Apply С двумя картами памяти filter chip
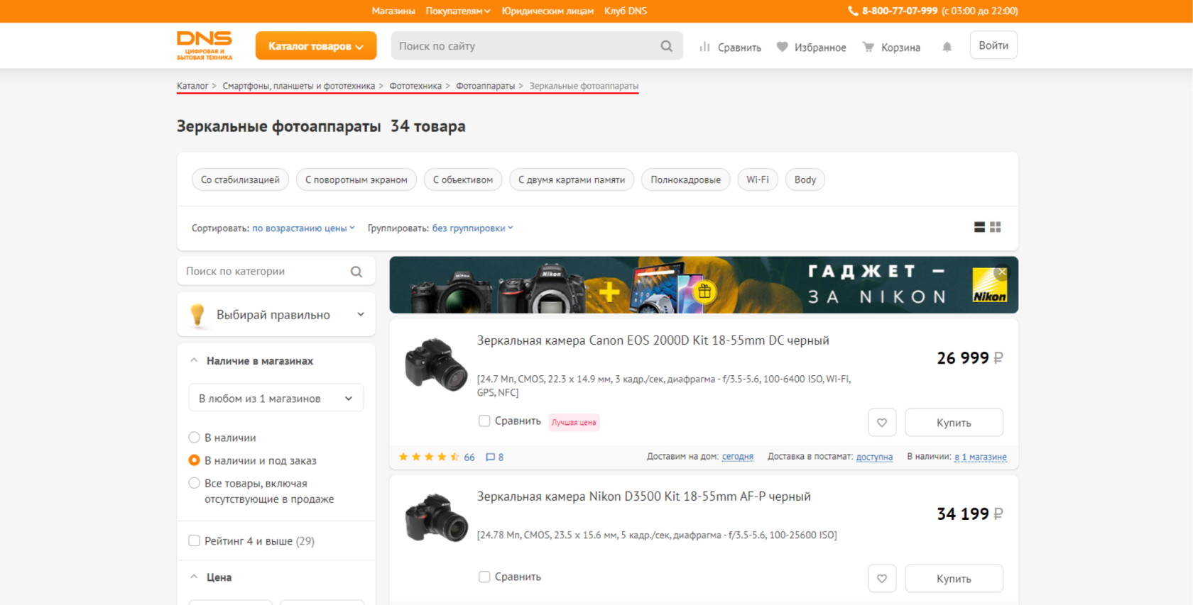Viewport: 1193px width, 605px height. (572, 179)
